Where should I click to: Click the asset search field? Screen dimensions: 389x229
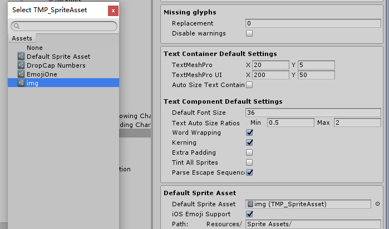[64, 26]
